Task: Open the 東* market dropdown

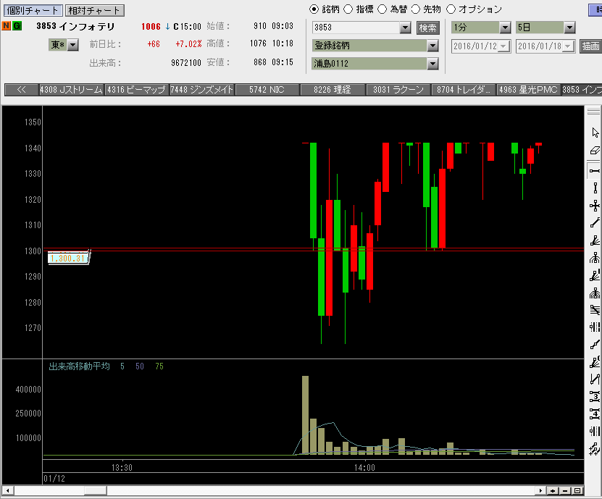Action: click(x=72, y=45)
